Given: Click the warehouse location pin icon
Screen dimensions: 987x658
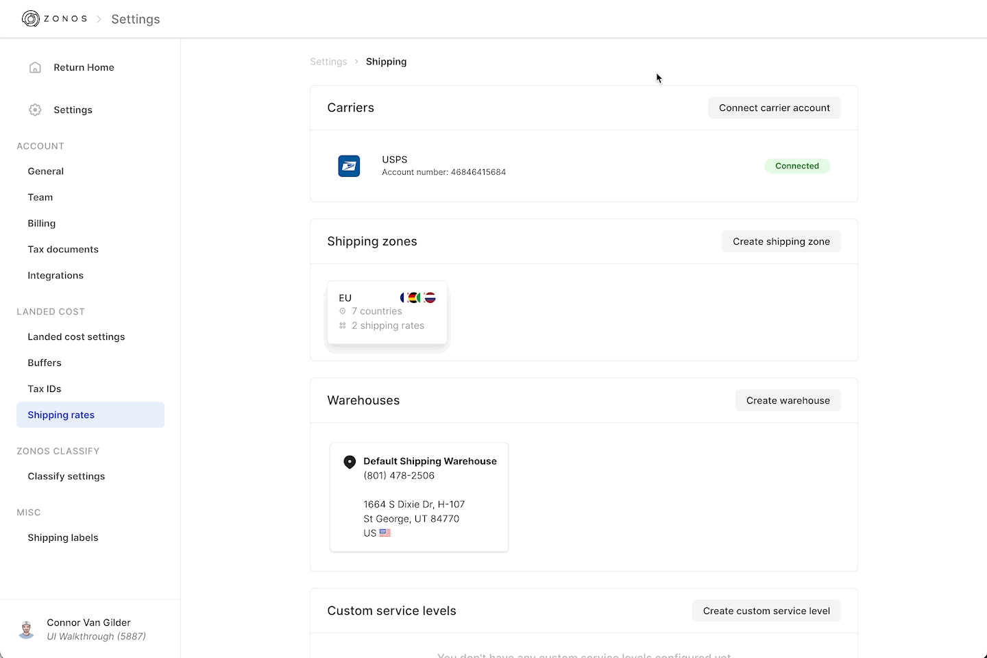Looking at the screenshot, I should coord(350,462).
